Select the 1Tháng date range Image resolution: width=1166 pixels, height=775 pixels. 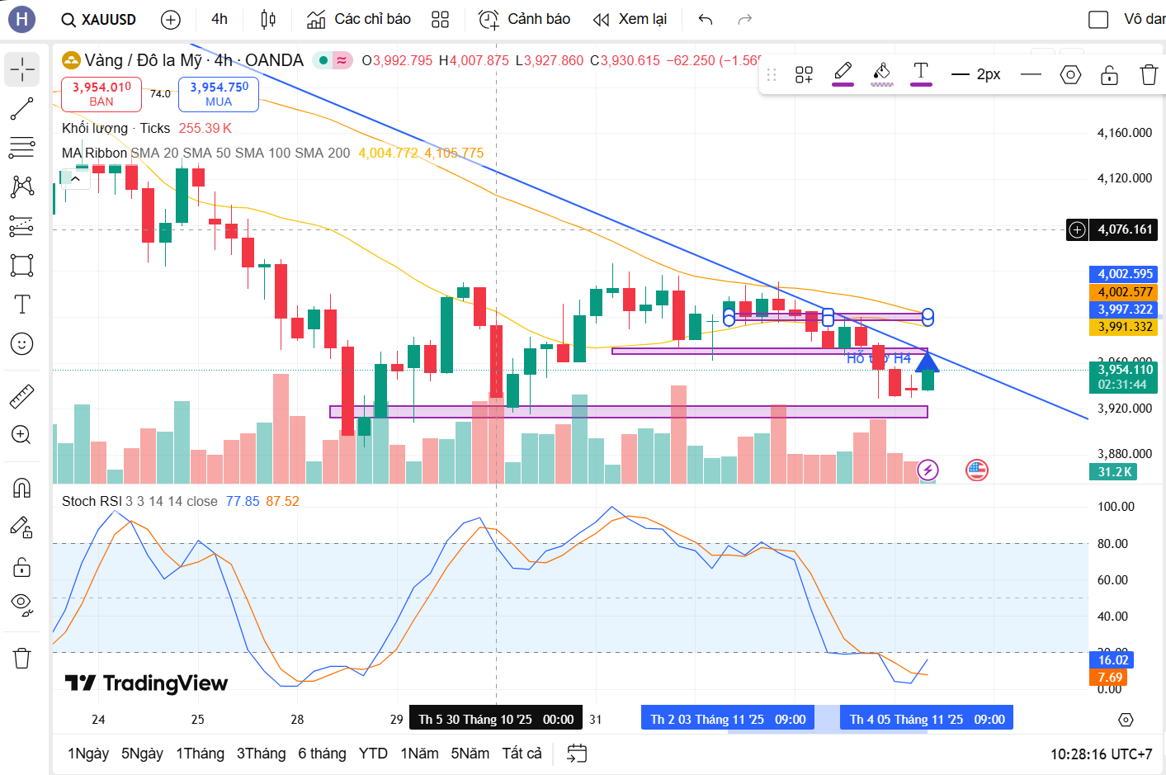pos(200,754)
